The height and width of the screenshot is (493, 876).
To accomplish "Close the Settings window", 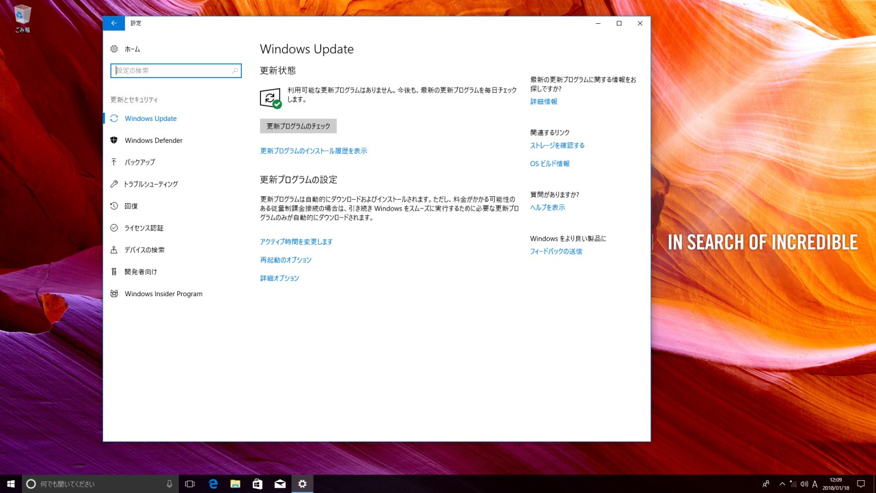I will 640,23.
